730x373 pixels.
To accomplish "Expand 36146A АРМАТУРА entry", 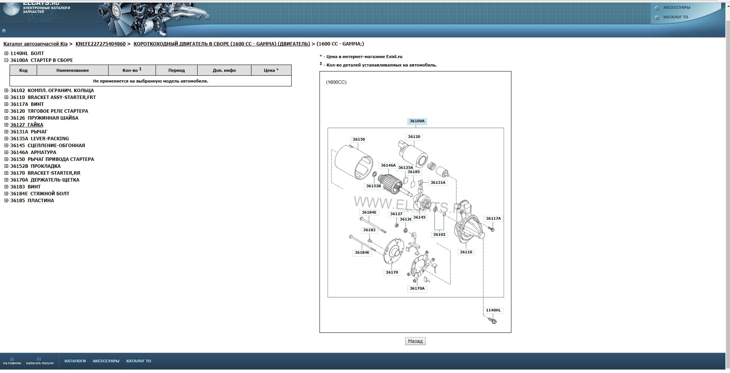I will tap(6, 152).
